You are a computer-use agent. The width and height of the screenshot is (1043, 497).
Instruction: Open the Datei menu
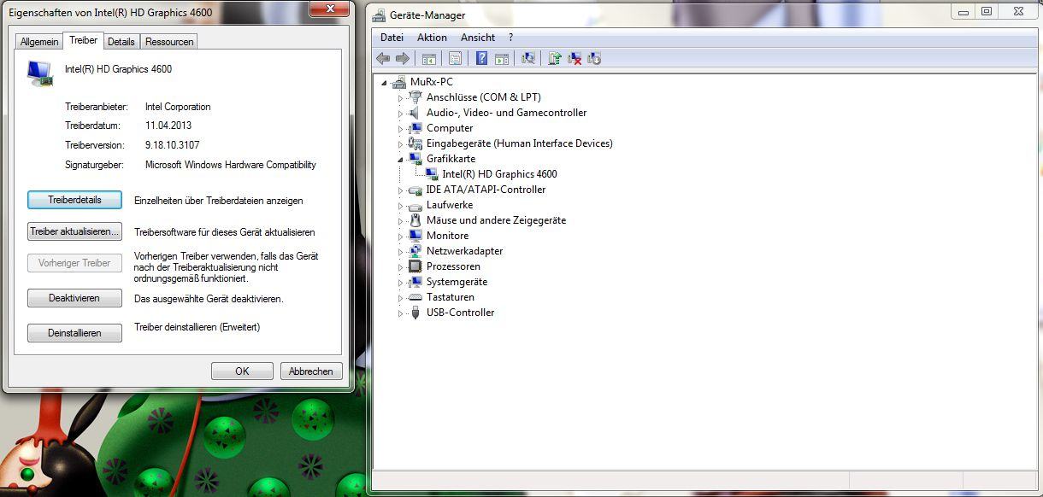point(392,38)
